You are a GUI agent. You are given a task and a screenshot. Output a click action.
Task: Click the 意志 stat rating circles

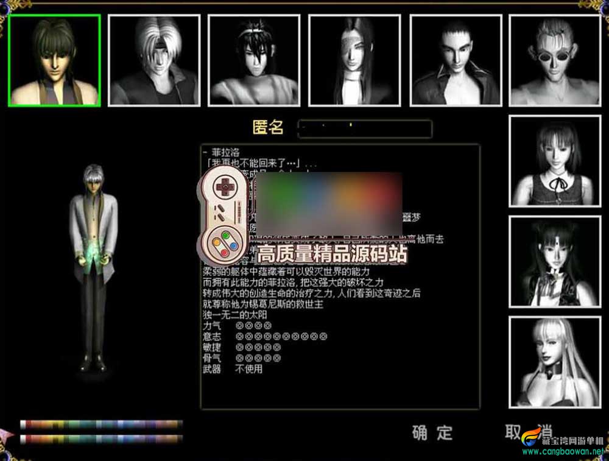(x=281, y=336)
